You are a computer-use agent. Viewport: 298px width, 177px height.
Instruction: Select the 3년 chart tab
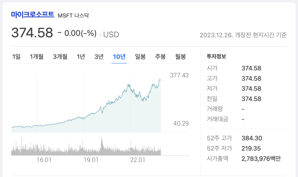99,57
